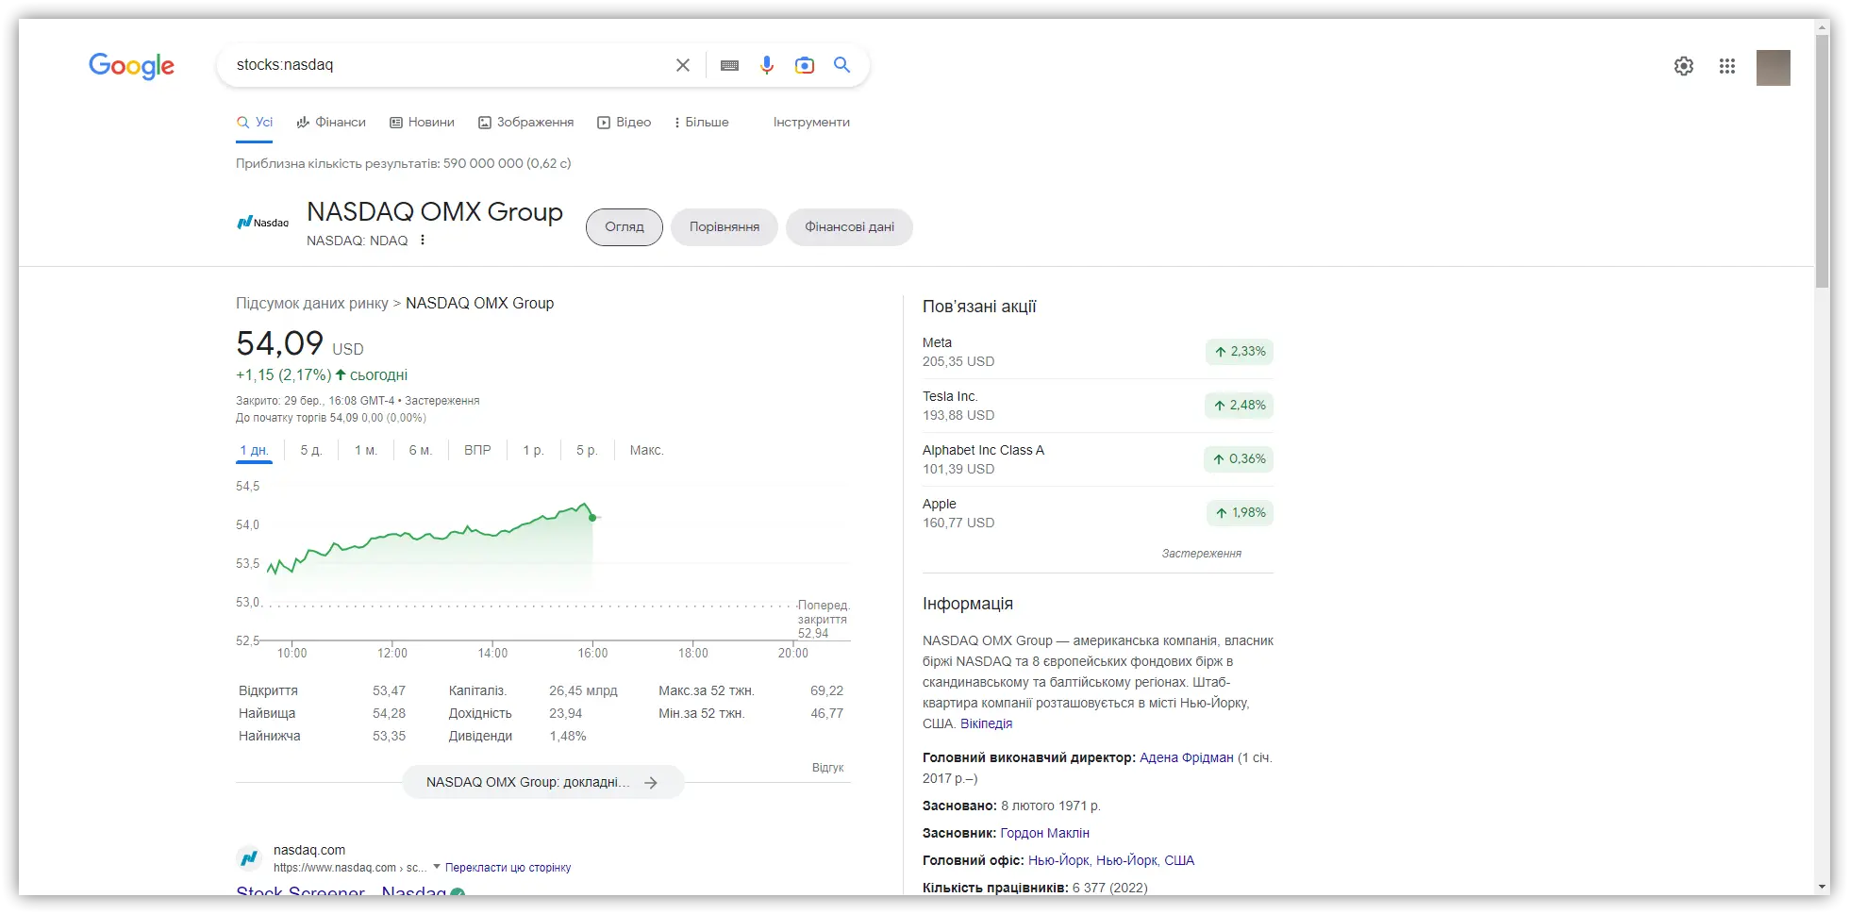Click the nasdaq.com result favicon
Image resolution: width=1849 pixels, height=914 pixels.
(x=249, y=858)
